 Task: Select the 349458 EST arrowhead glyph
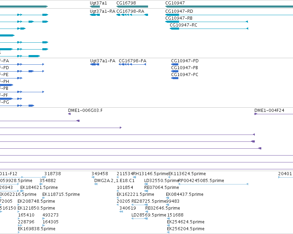tap(93, 177)
